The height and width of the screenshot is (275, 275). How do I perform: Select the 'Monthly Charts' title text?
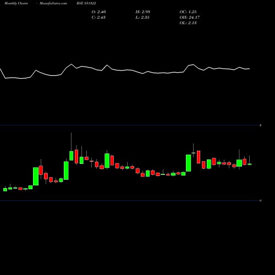pyautogui.click(x=16, y=3)
